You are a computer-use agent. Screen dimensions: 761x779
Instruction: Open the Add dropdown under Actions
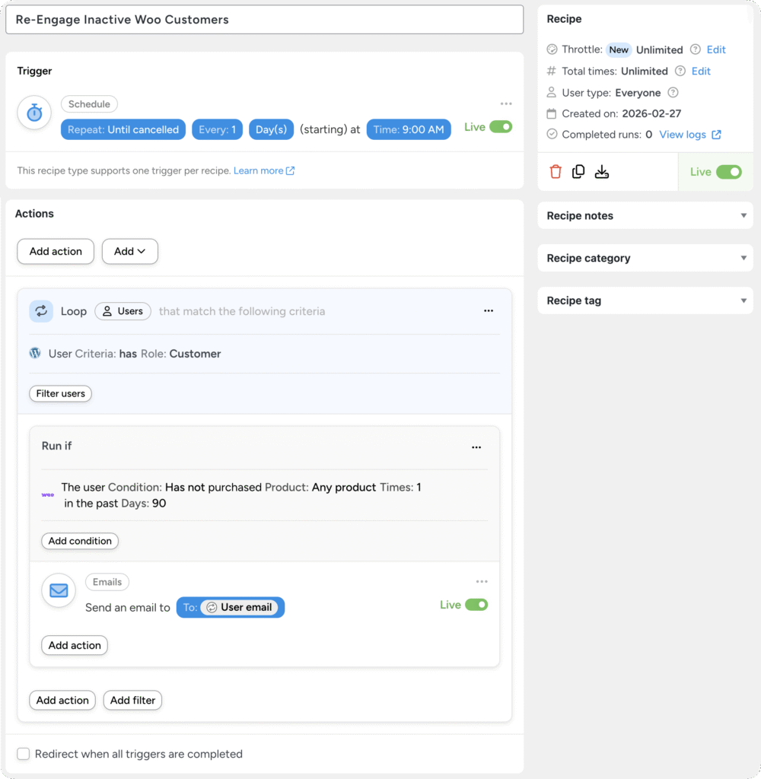(129, 251)
